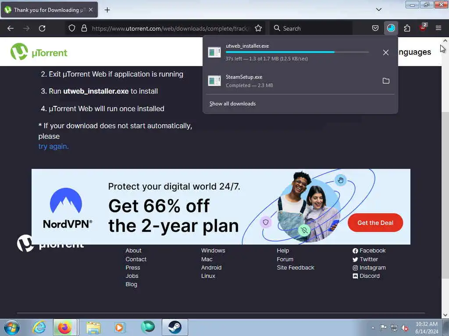Click the forward navigation arrow
This screenshot has height=336, width=449.
click(x=26, y=28)
